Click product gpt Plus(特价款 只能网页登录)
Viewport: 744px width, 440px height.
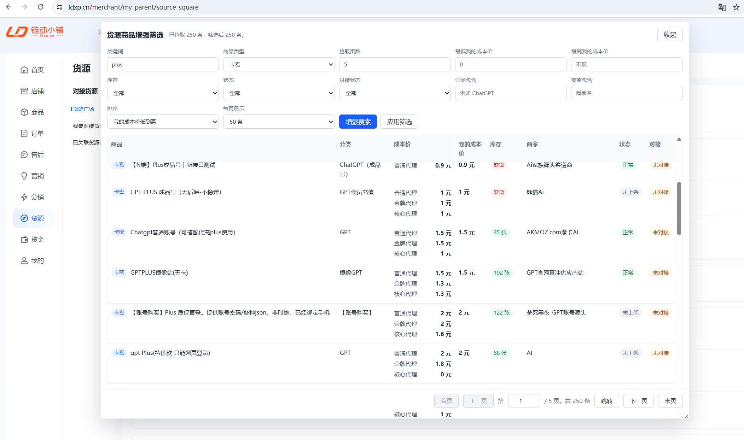click(x=170, y=353)
